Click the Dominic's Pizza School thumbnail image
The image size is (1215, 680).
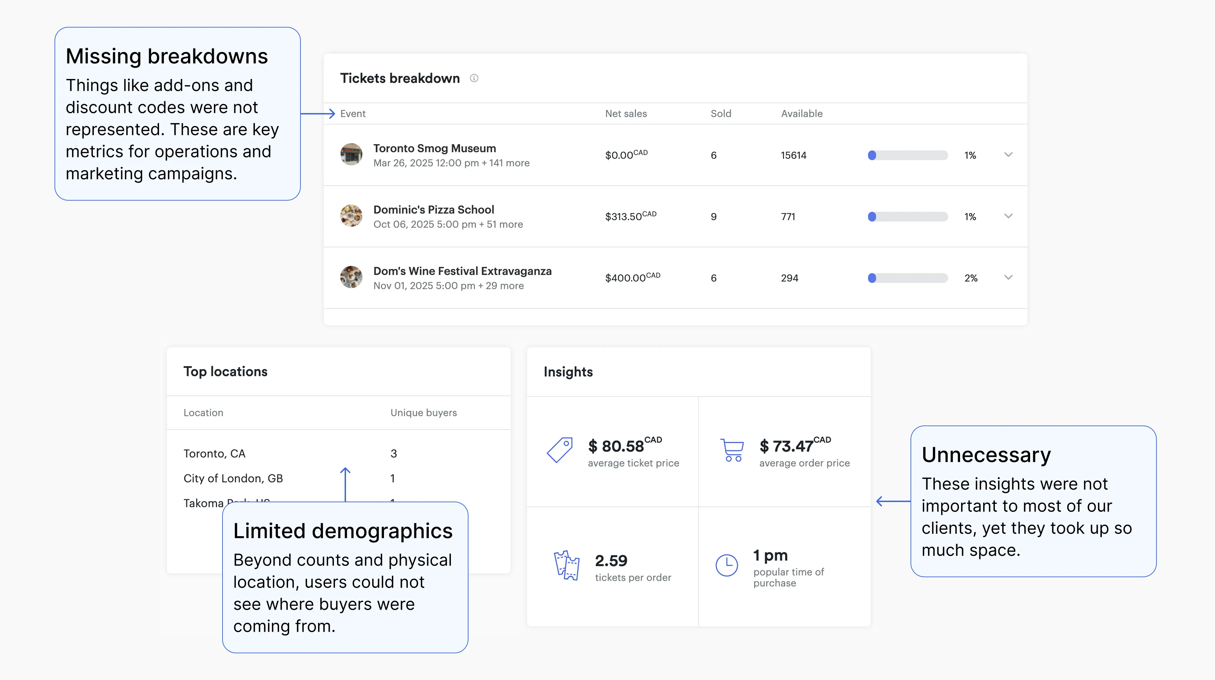point(352,216)
